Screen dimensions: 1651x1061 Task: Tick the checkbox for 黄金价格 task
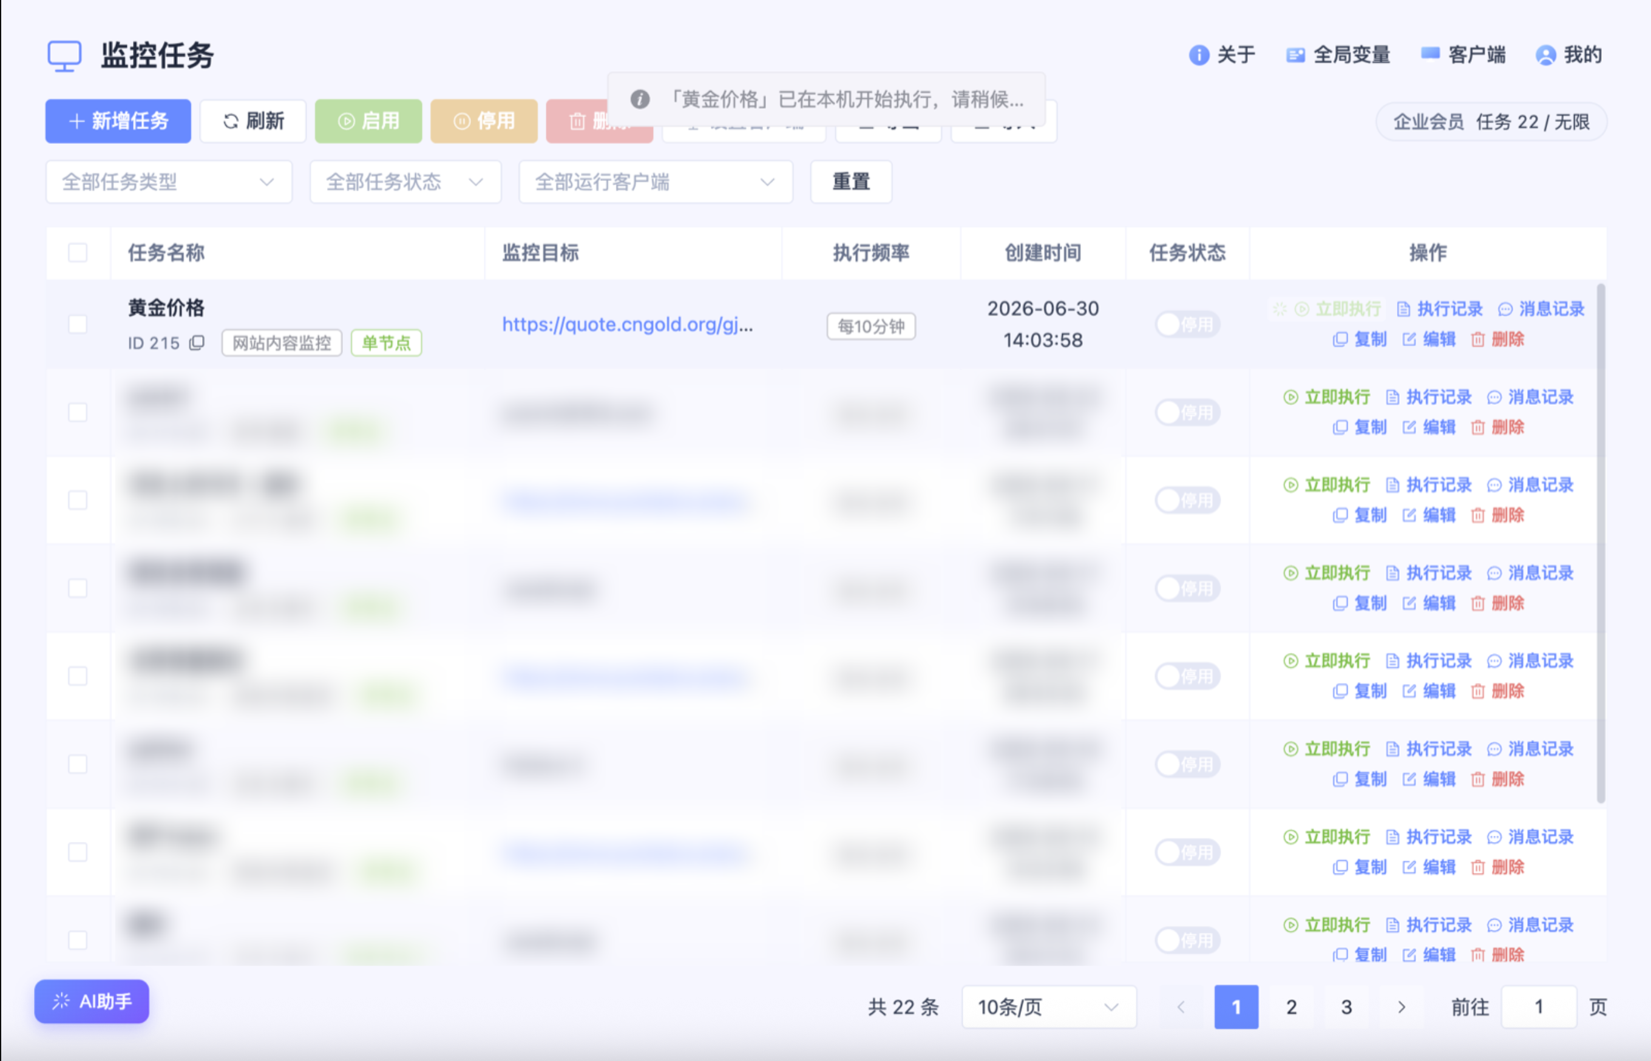coord(78,325)
